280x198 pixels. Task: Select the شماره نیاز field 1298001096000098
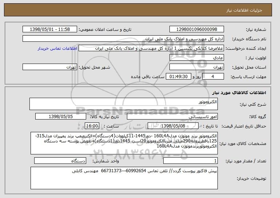pyautogui.click(x=197, y=29)
